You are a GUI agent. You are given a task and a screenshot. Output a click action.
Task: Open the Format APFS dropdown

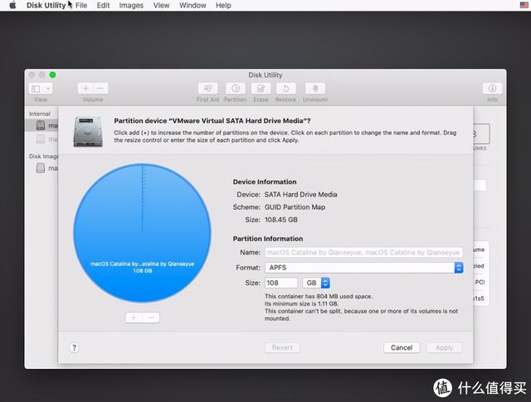(x=363, y=268)
